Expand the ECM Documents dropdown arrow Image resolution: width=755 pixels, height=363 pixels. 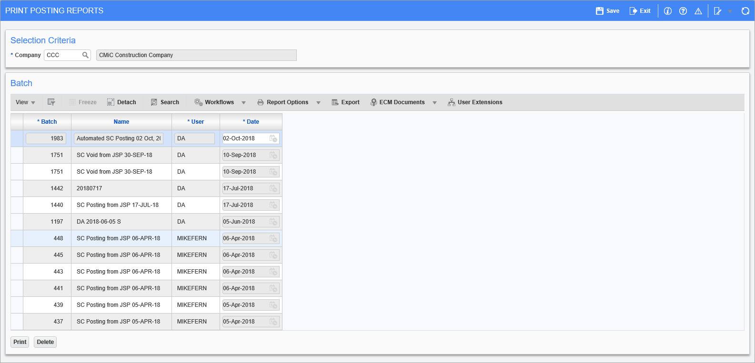434,103
